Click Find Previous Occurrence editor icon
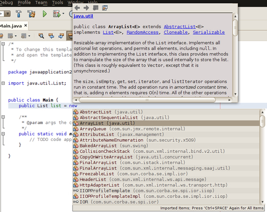267x212 pixels. click(x=51, y=36)
